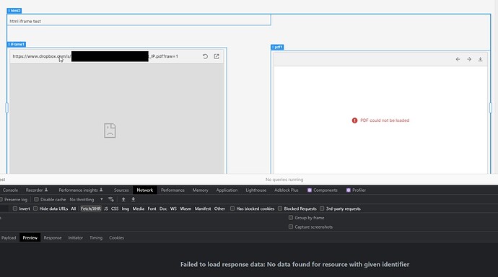Image resolution: width=498 pixels, height=277 pixels.
Task: Open the iframe1 URL in a new tab
Action: click(217, 56)
